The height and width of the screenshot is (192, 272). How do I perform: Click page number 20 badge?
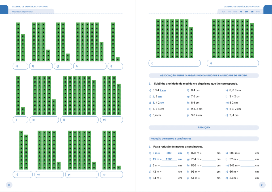(9, 185)
